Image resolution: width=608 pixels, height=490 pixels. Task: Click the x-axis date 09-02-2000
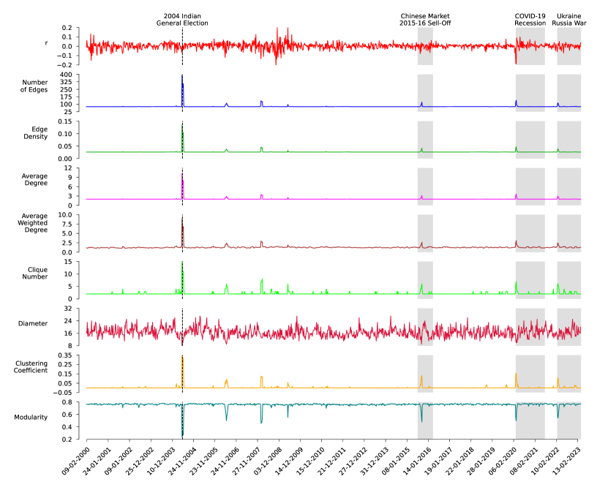(76, 461)
